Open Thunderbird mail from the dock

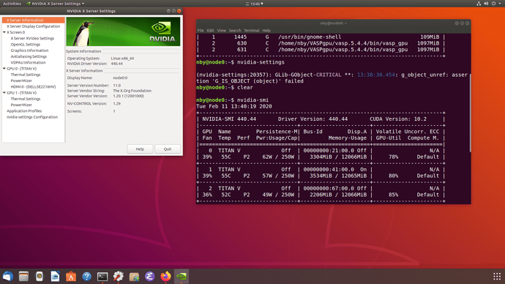[x=8, y=276]
